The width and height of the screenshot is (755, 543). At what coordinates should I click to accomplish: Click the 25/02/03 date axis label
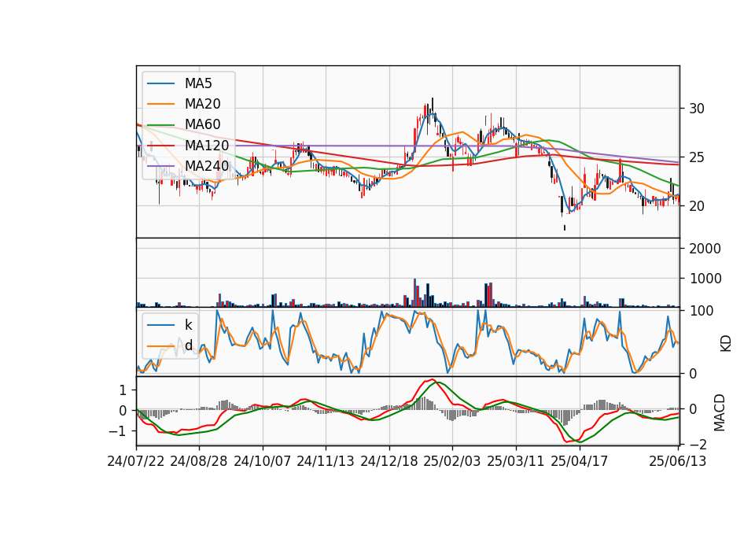(x=452, y=461)
